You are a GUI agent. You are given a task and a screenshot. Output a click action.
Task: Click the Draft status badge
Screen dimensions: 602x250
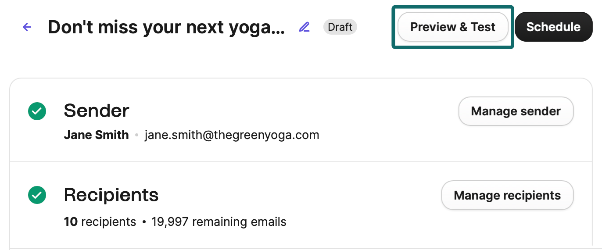click(340, 27)
